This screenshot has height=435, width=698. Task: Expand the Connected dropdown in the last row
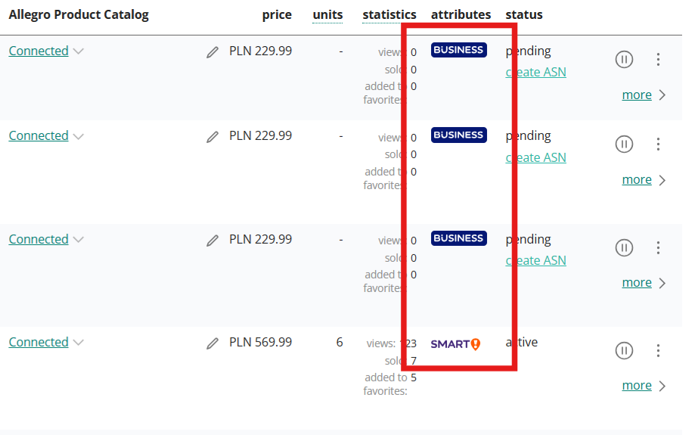(78, 343)
